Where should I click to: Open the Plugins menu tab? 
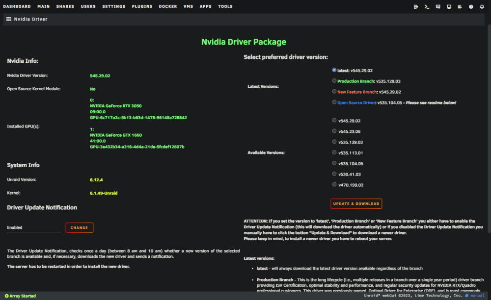[x=142, y=6]
